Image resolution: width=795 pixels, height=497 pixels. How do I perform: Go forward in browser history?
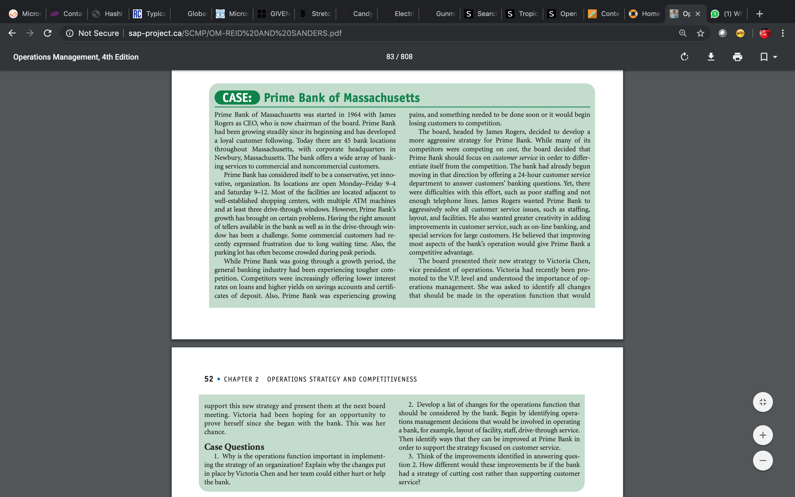click(30, 33)
